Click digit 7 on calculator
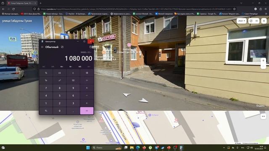269x151 pixels. click(x=46, y=88)
